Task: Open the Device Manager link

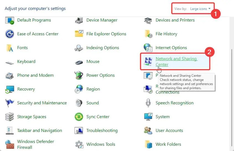Action: tap(102, 20)
